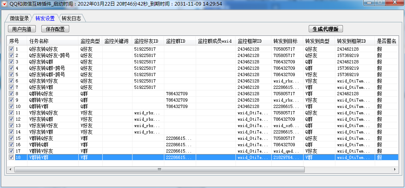Click the 保存配置 button
Screen dimensions: 405x188
55,29
